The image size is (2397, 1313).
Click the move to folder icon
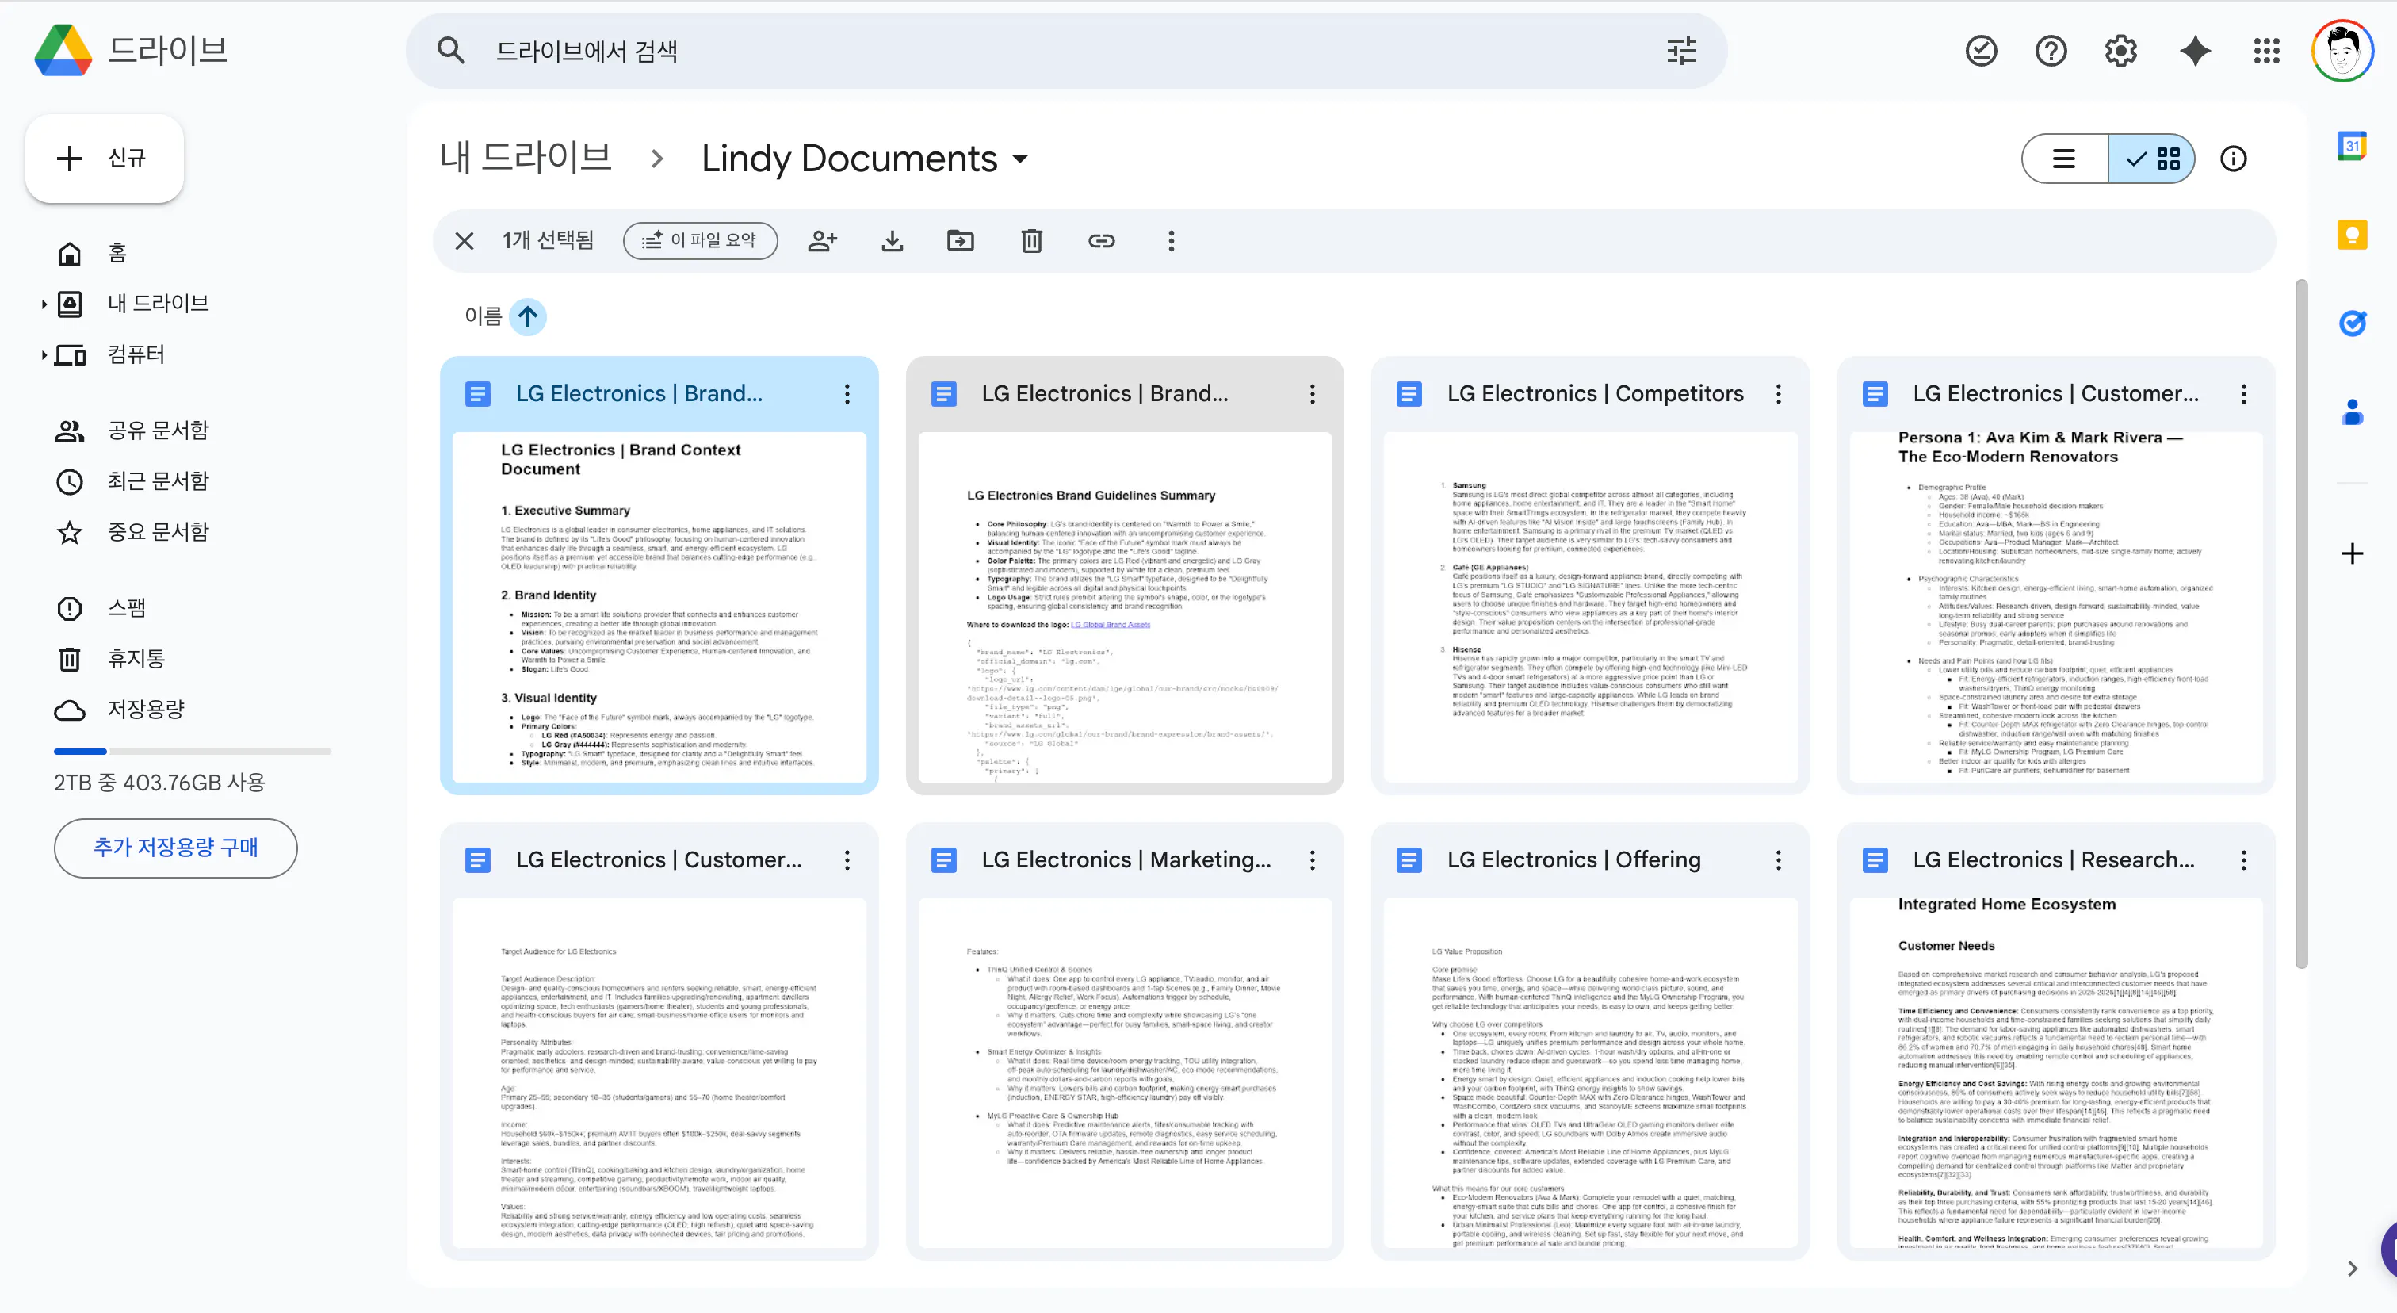coord(960,241)
